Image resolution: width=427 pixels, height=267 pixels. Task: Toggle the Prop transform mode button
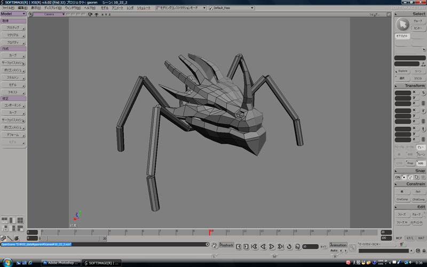coord(409,163)
